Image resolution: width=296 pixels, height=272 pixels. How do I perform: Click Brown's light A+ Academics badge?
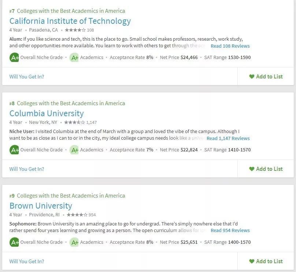pos(74,242)
